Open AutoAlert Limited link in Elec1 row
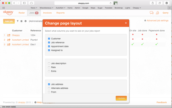This screenshot has height=108, width=172. tap(20, 45)
